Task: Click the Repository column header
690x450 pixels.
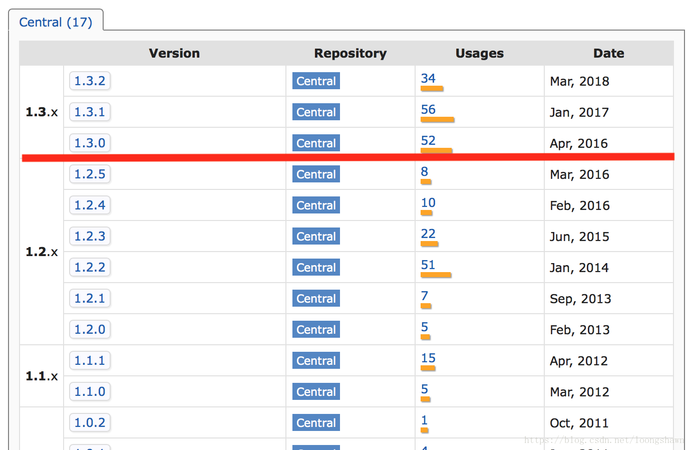Action: [x=351, y=53]
